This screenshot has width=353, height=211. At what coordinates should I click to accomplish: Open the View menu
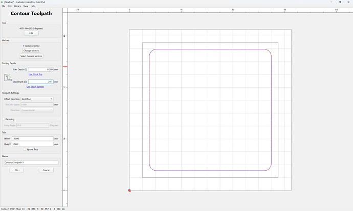pos(26,6)
